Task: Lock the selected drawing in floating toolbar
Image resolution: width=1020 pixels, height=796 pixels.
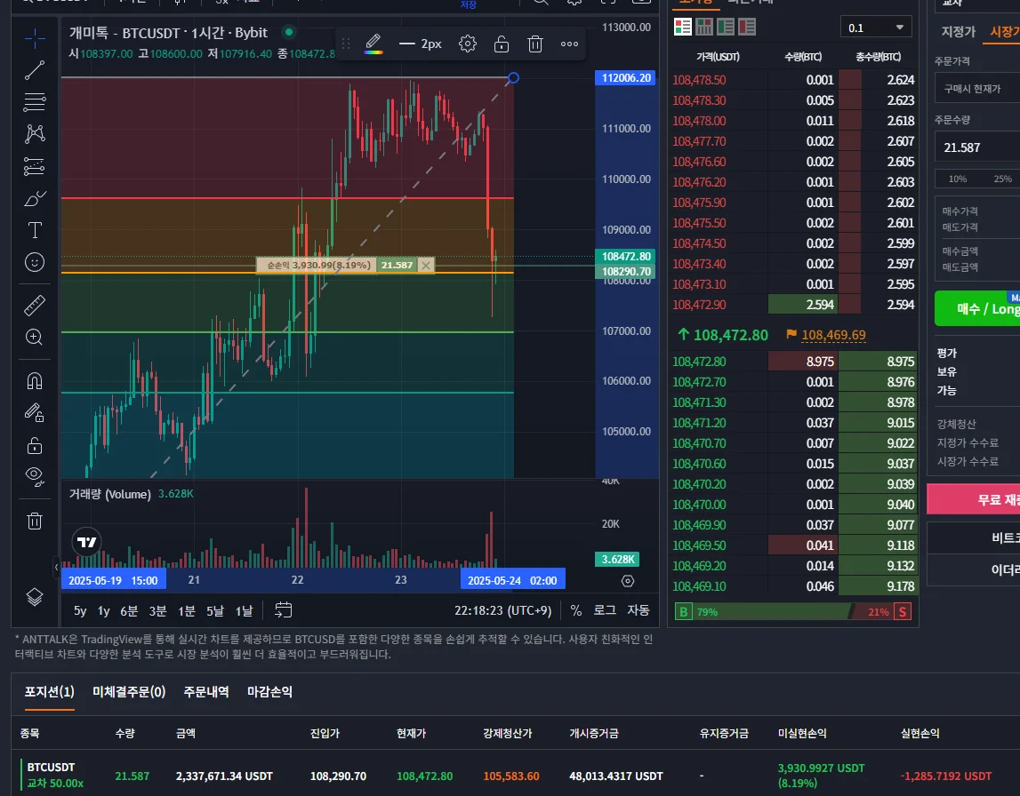Action: (501, 44)
